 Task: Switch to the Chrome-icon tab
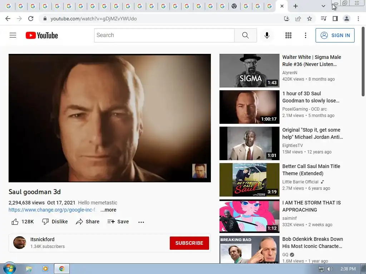(234, 6)
